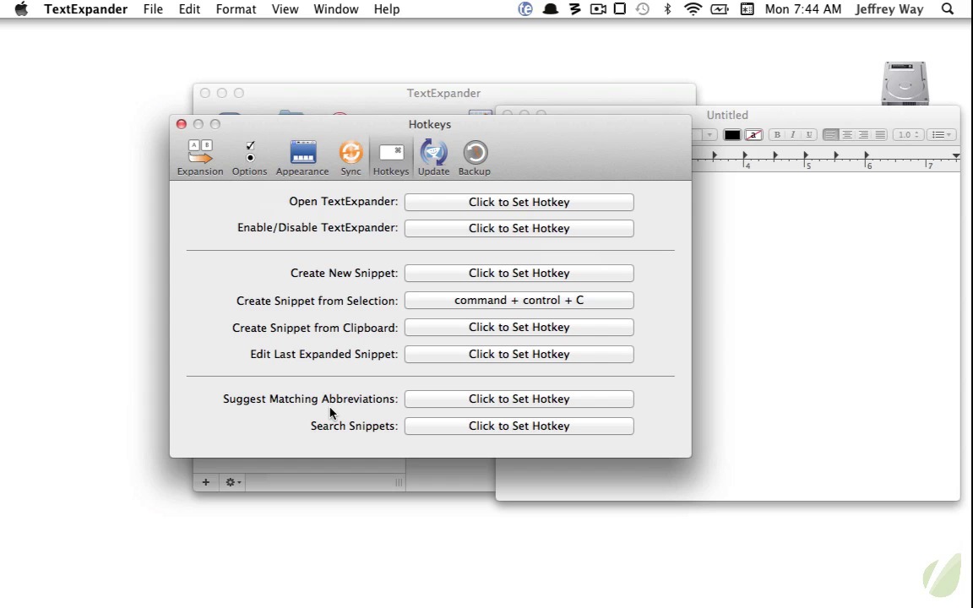Image resolution: width=973 pixels, height=608 pixels.
Task: Justify text in Untitled window
Action: [x=880, y=134]
